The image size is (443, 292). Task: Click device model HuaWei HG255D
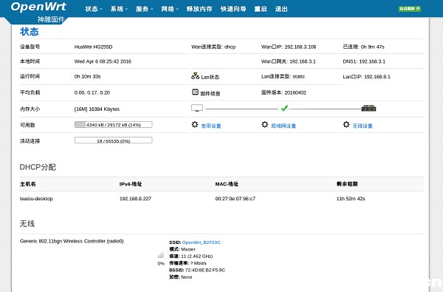pyautogui.click(x=93, y=47)
